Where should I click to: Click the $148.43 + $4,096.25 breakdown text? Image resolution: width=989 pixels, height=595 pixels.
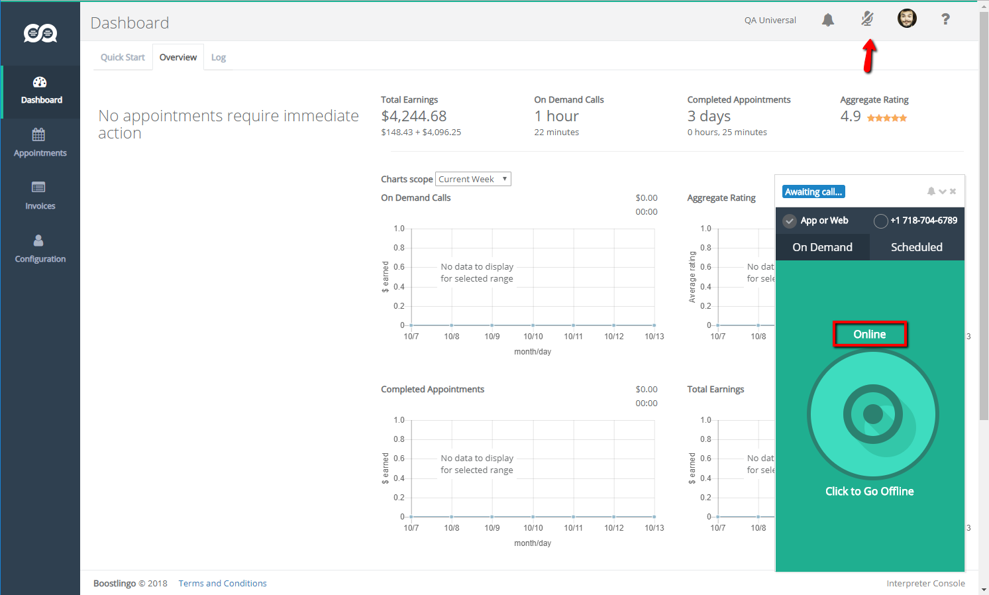(421, 132)
